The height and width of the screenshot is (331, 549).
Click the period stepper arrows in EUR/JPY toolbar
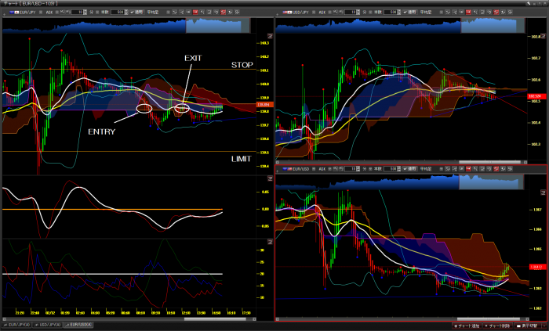point(85,13)
